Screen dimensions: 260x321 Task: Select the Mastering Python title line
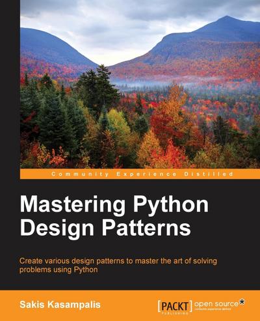pyautogui.click(x=114, y=205)
